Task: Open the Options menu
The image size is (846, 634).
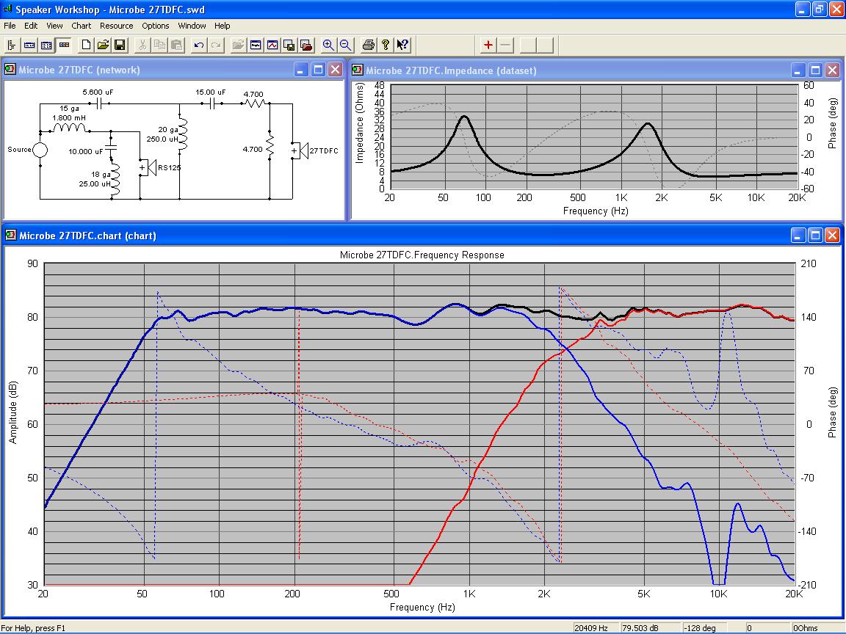Action: click(x=156, y=26)
